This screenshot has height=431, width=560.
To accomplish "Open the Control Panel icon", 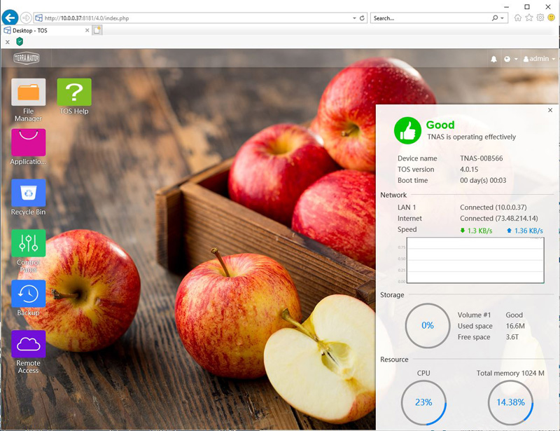I will coord(28,243).
